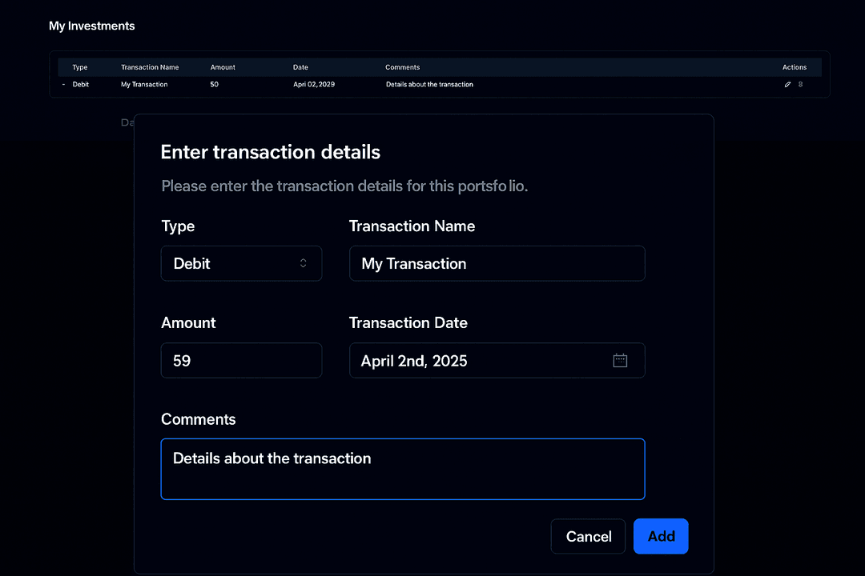865x576 pixels.
Task: Click the pencil edit icon in Actions
Action: click(x=787, y=84)
